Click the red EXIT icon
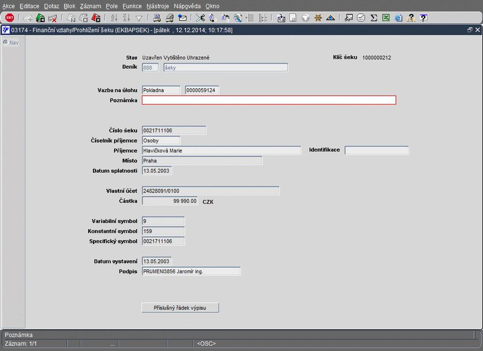The width and height of the screenshot is (483, 351). pyautogui.click(x=10, y=18)
